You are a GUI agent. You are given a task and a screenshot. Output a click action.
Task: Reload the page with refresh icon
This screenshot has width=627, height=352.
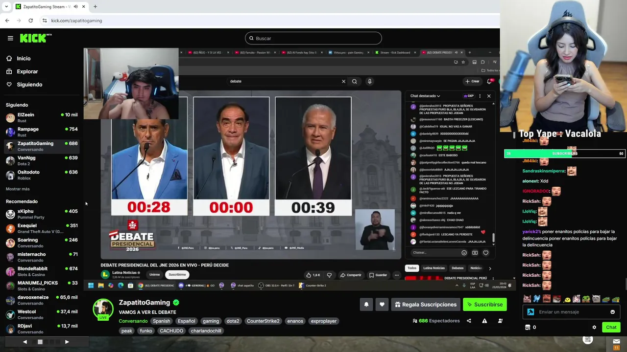(x=30, y=21)
